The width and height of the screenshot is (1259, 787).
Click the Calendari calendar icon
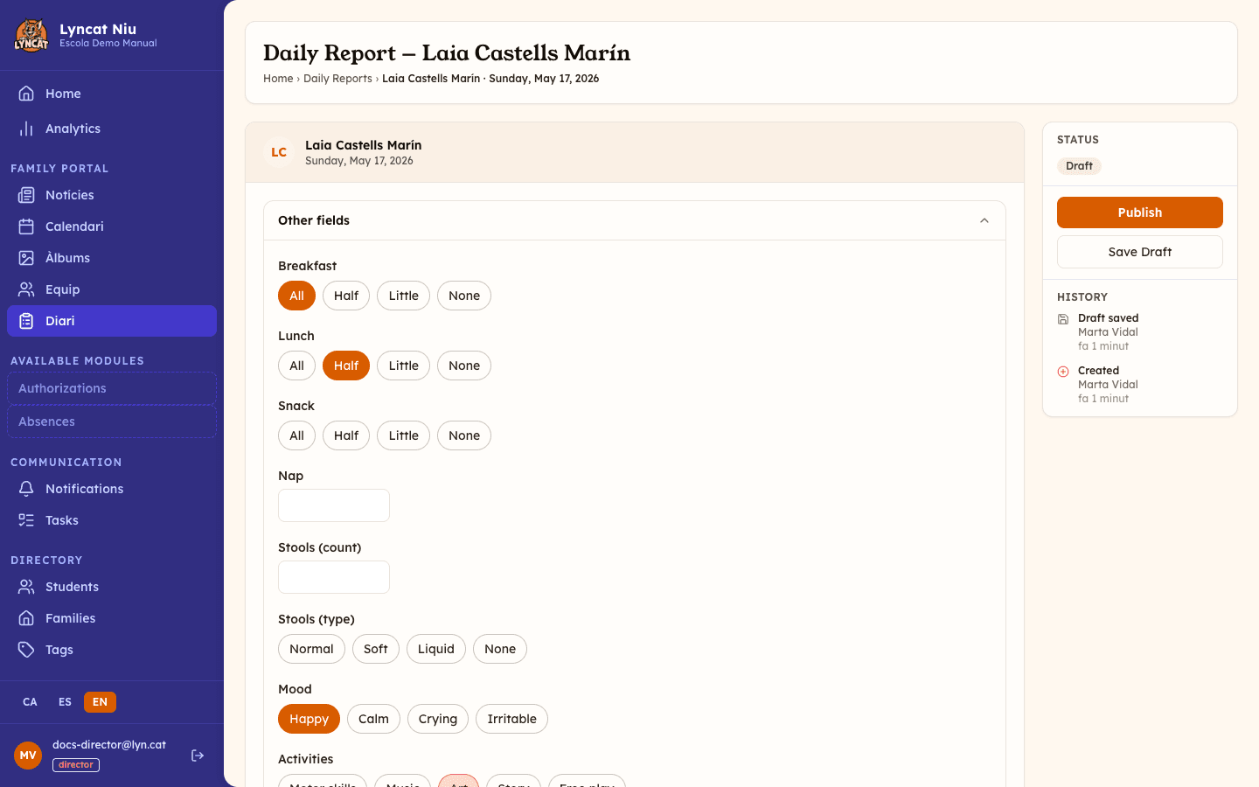click(x=27, y=226)
